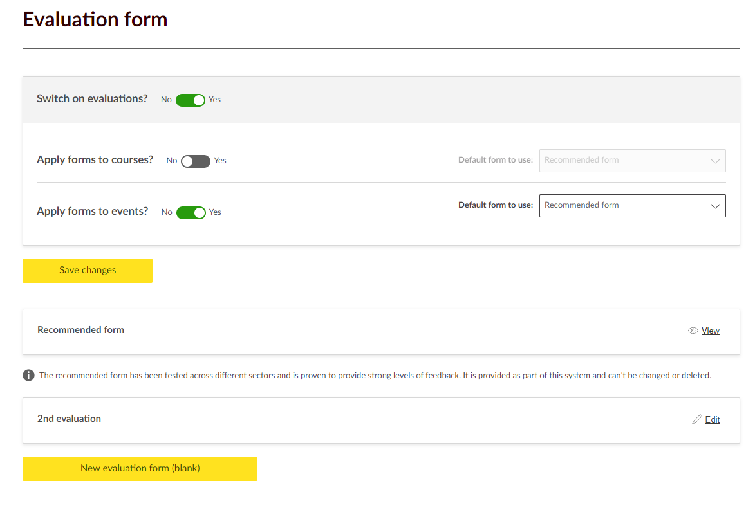Click the chevron arrow in courses default form
Viewport: 746px width, 519px height.
pos(714,161)
